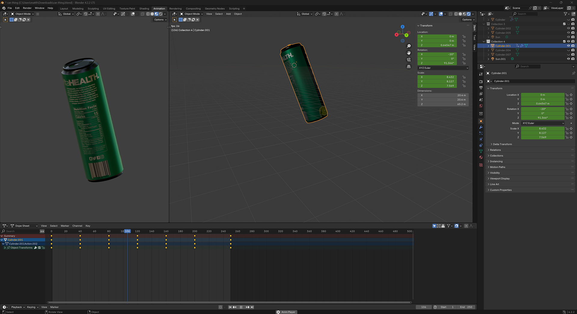Toggle show overlays in right viewport
The width and height of the screenshot is (577, 314).
(x=441, y=14)
